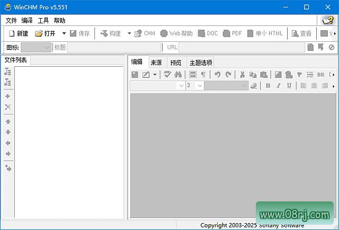339x230 pixels.
Task: Click the sidebar plus-with-arrow icon
Action: 8,168
